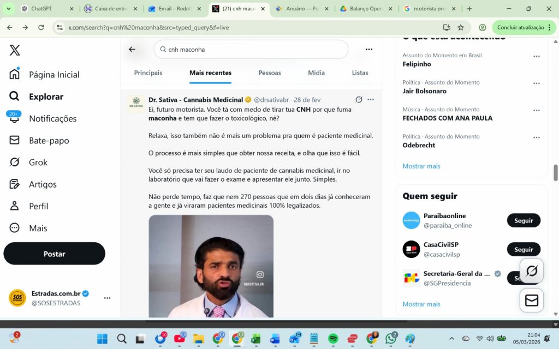Open Artigos in the sidebar
Screen dimensions: 559x349
click(33, 184)
